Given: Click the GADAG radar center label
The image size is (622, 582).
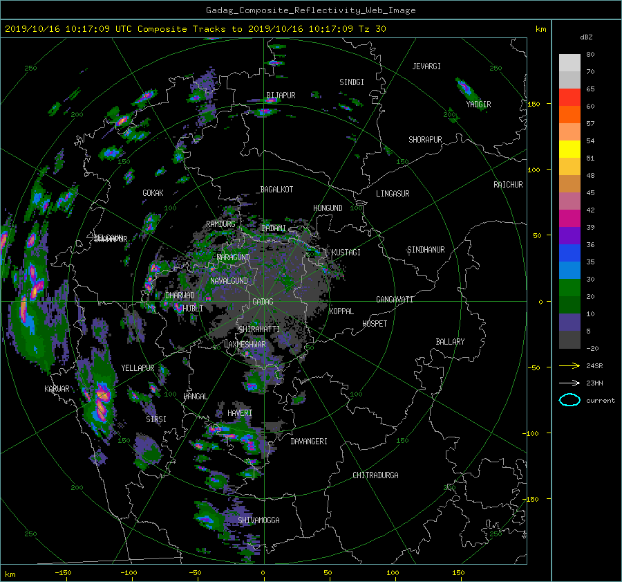Looking at the screenshot, I should (x=263, y=302).
